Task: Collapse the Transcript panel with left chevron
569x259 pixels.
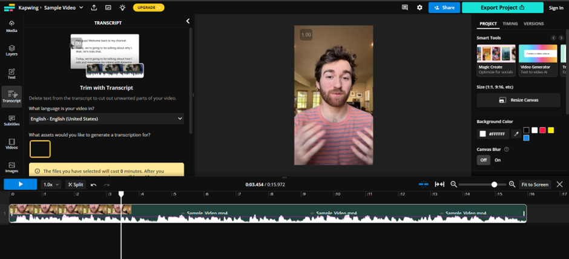Action: click(x=188, y=21)
